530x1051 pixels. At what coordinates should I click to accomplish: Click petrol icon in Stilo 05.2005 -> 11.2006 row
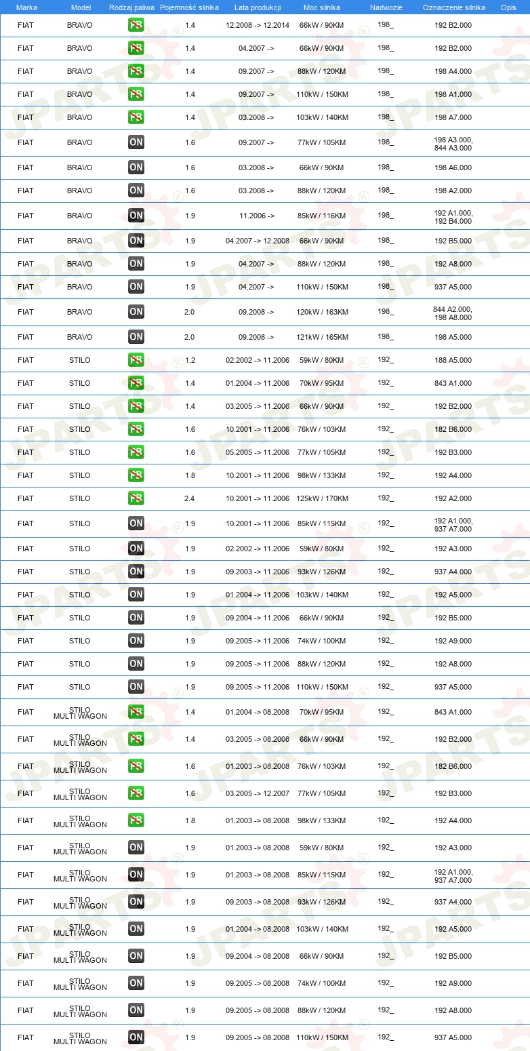click(136, 452)
